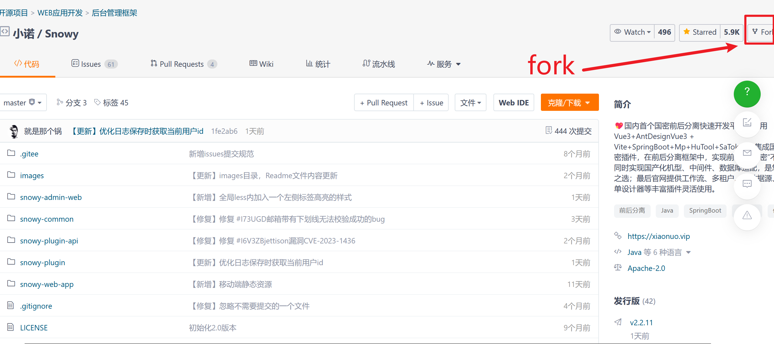This screenshot has height=344, width=774.
Task: Click the 444 commits history icon
Action: (x=548, y=130)
